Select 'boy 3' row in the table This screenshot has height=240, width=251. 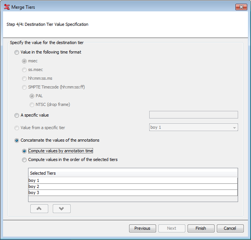click(x=133, y=193)
